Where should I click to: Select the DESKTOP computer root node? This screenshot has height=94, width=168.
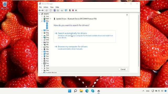click(x=45, y=14)
